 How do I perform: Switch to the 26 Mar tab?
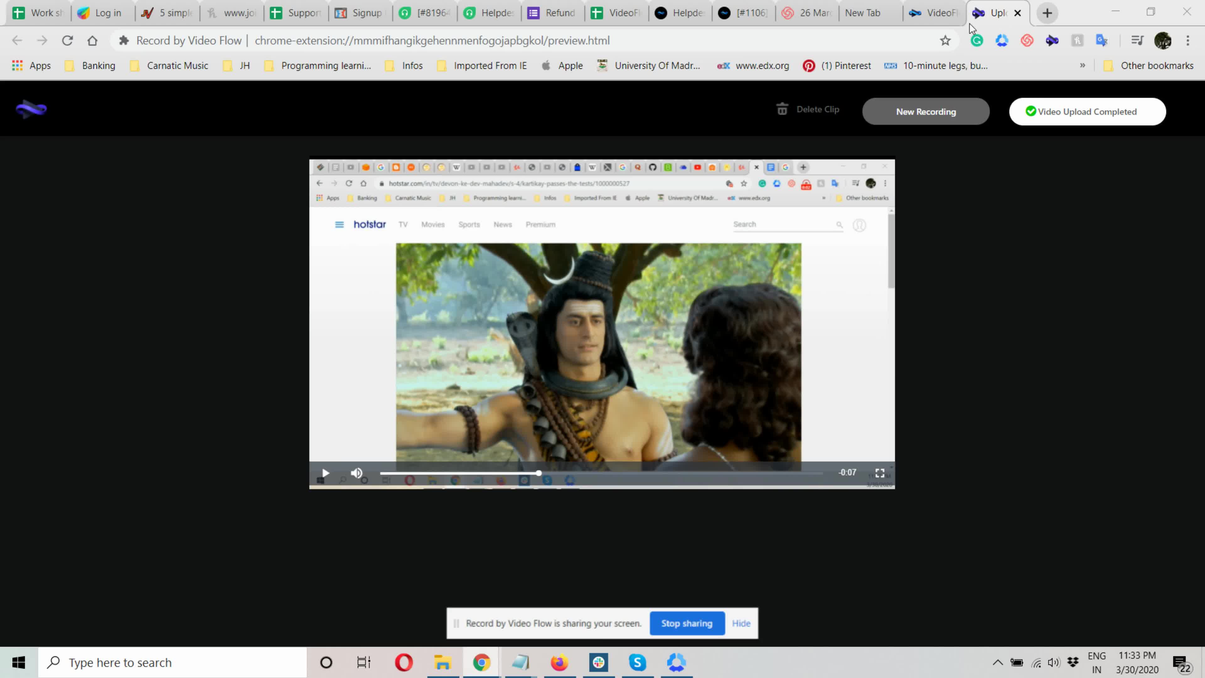point(807,13)
